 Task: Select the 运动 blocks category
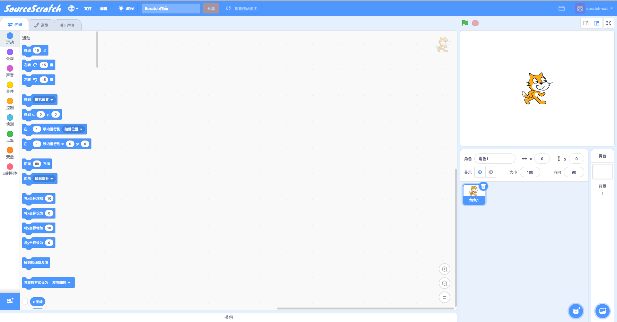coord(10,38)
